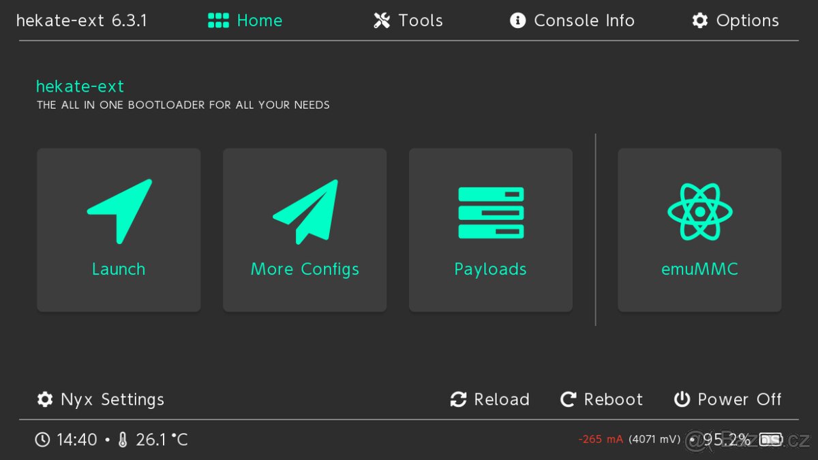Click the Reboot button
This screenshot has height=460, width=818.
pyautogui.click(x=601, y=399)
